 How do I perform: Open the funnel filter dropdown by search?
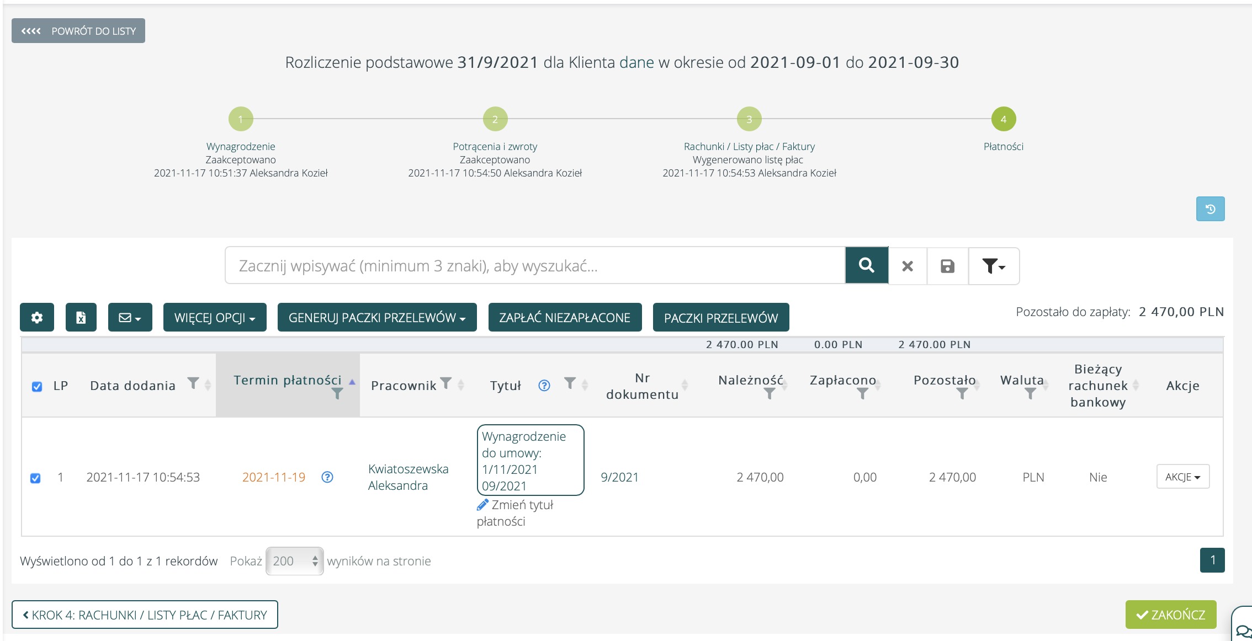[993, 266]
